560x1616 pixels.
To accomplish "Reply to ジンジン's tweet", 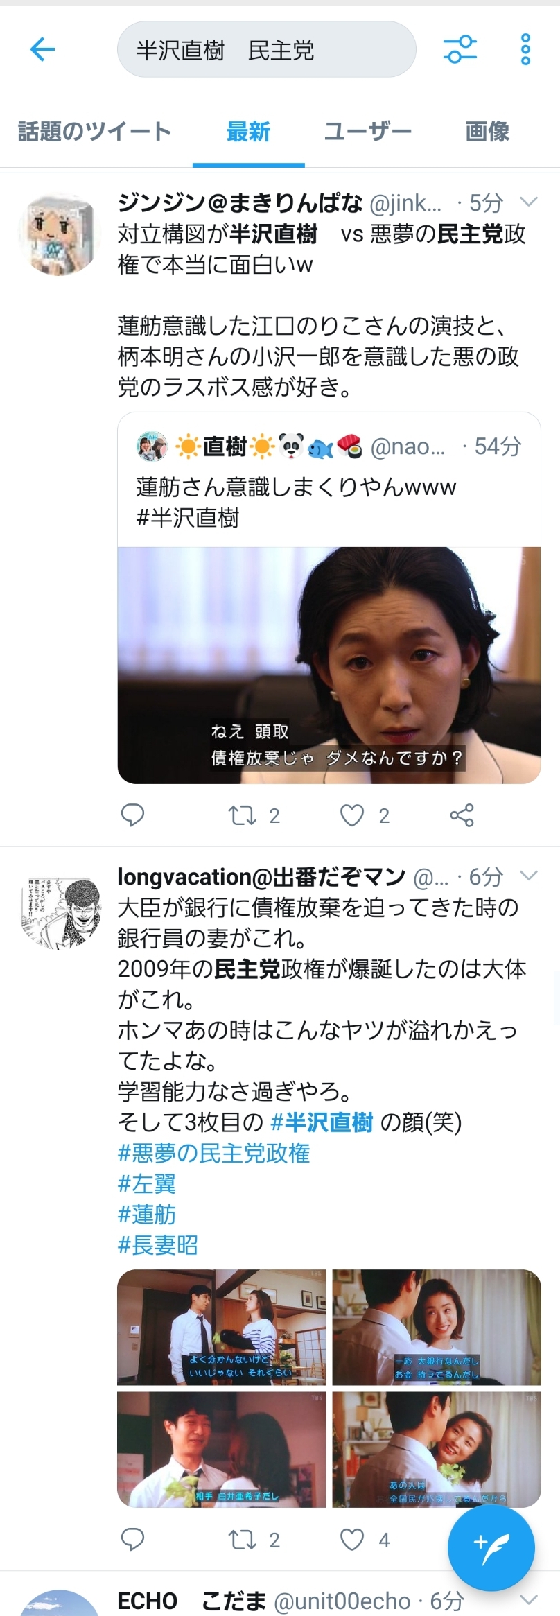I will pos(132,815).
